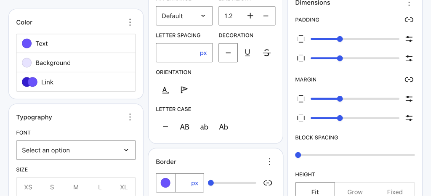
Task: Click the vertical margin slider
Action: (x=355, y=99)
